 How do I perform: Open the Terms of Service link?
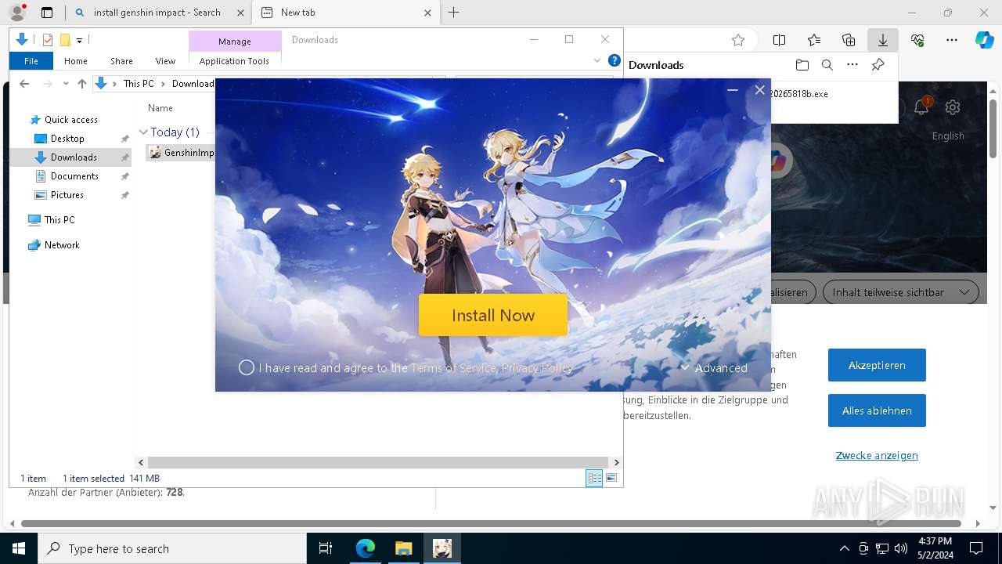point(453,367)
